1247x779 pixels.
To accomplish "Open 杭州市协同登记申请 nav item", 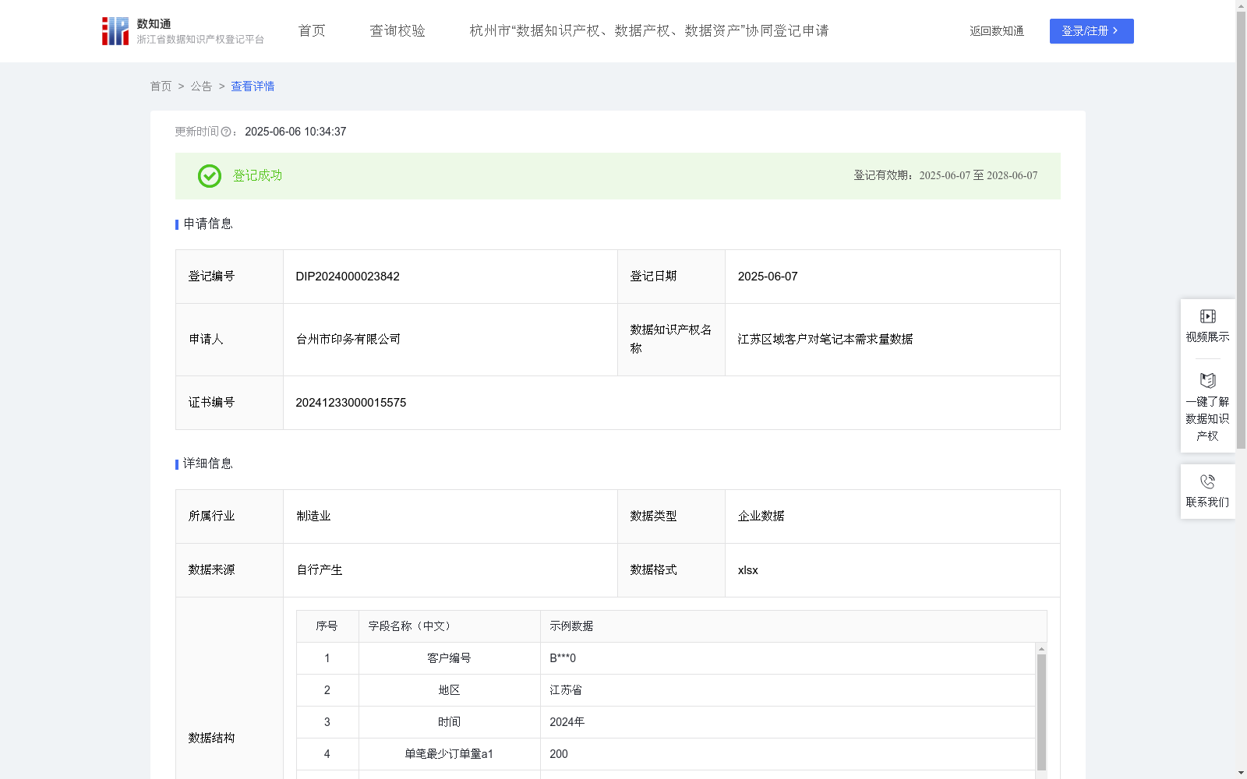I will coord(649,31).
